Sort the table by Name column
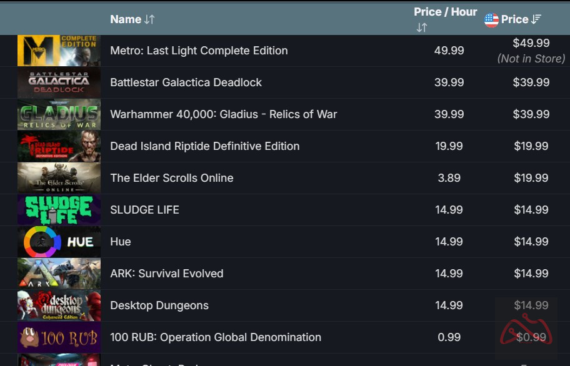The width and height of the screenshot is (570, 366). 149,19
